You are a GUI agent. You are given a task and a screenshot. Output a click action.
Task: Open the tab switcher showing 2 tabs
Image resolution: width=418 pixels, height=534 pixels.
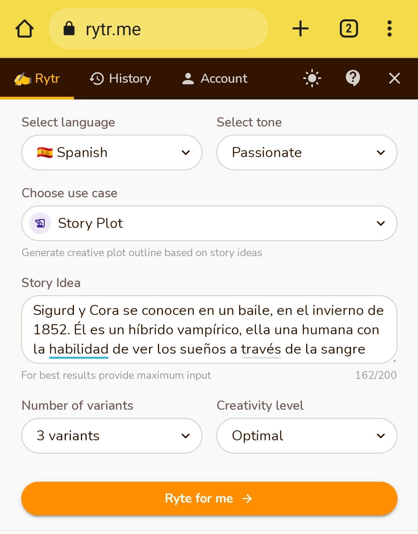pos(349,29)
